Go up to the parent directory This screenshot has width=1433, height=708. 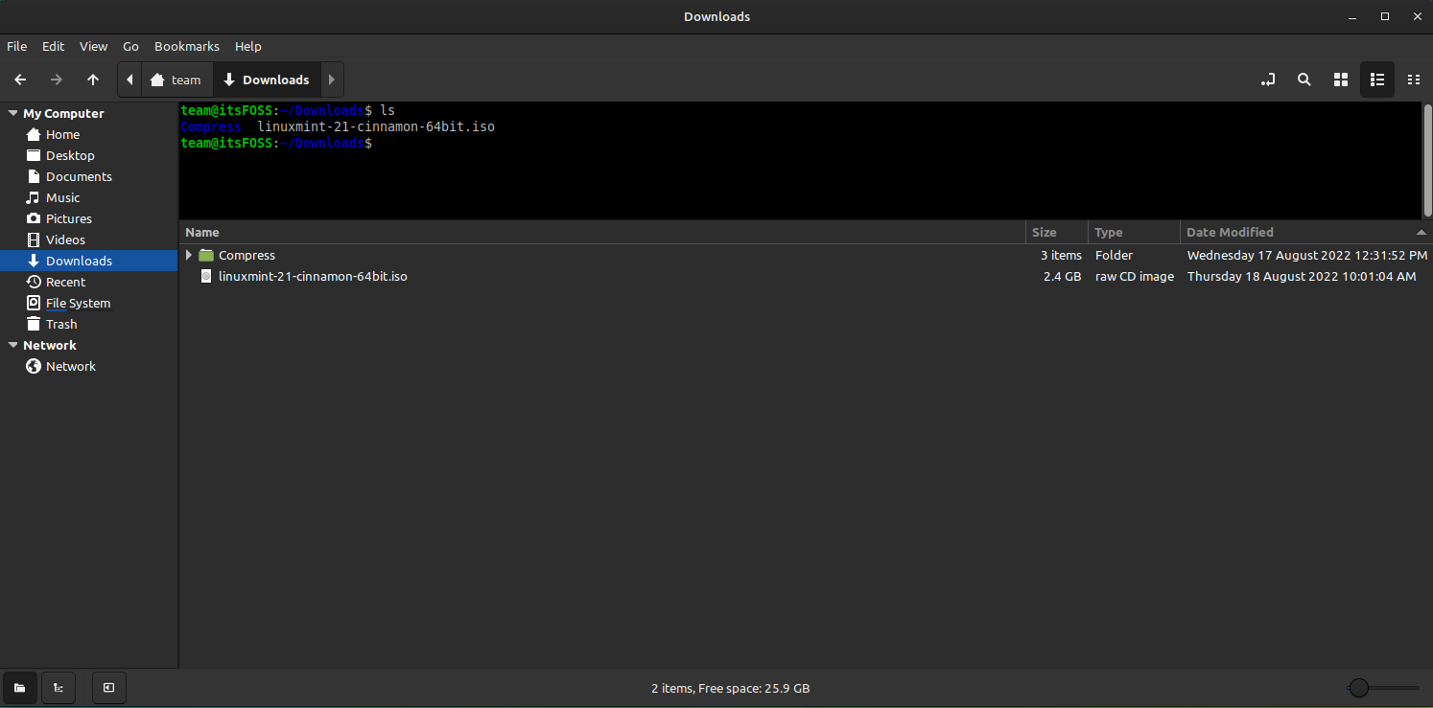pyautogui.click(x=92, y=80)
